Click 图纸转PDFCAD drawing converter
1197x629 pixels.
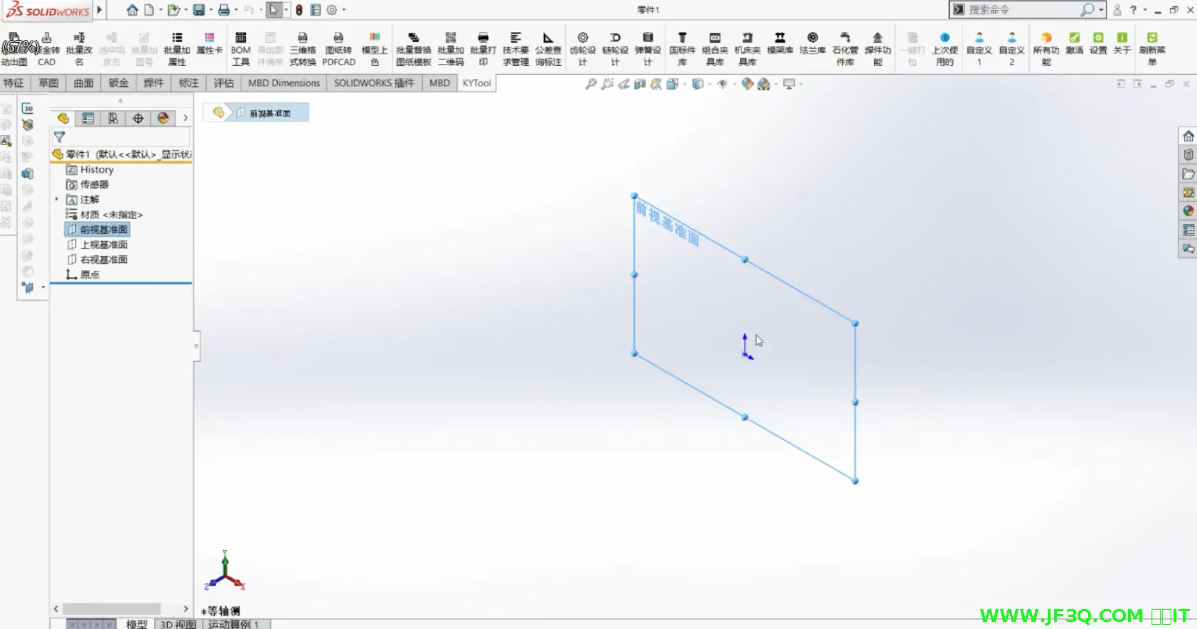(x=338, y=48)
